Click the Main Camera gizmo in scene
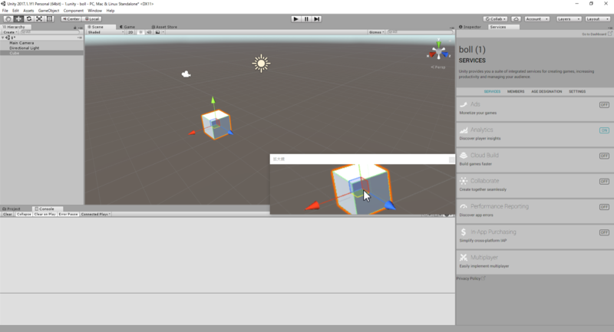 [x=186, y=74]
